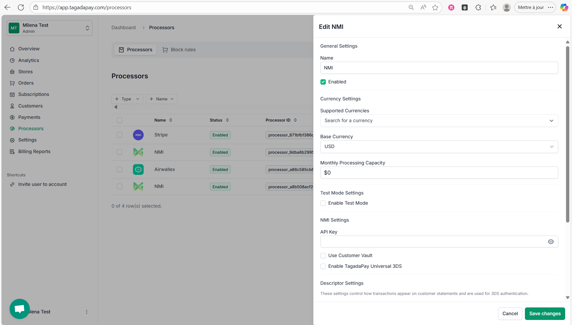Viewport: 572px width, 325px height.
Task: Close the Edit NMI panel
Action: [x=559, y=27]
